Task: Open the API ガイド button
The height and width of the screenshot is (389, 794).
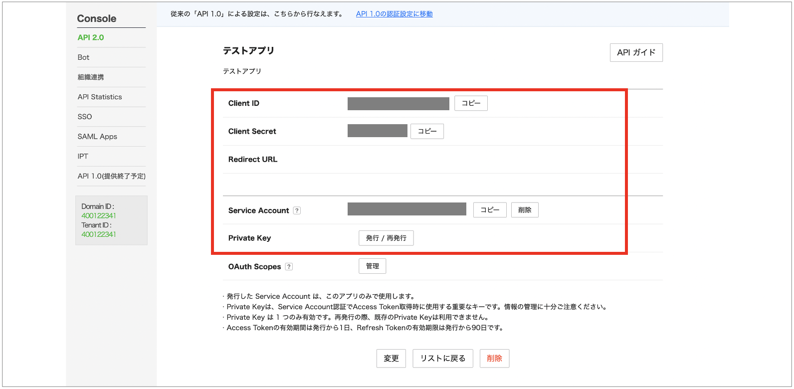Action: [636, 52]
